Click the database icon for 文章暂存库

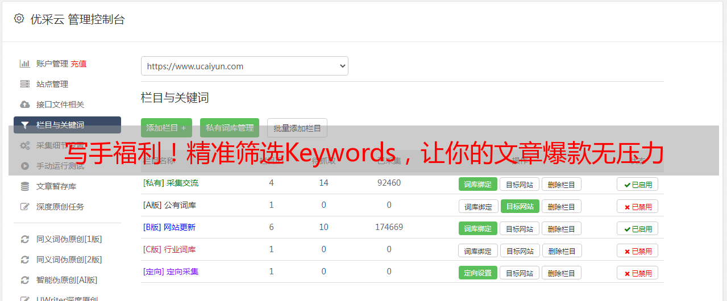click(x=24, y=186)
